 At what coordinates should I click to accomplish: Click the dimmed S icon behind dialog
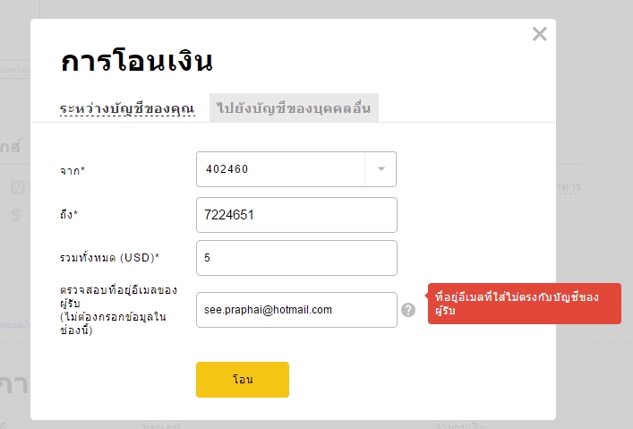pyautogui.click(x=16, y=215)
